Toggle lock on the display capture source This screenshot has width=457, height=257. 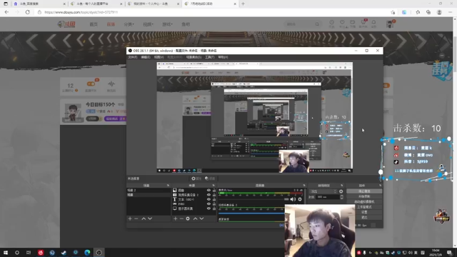point(214,208)
